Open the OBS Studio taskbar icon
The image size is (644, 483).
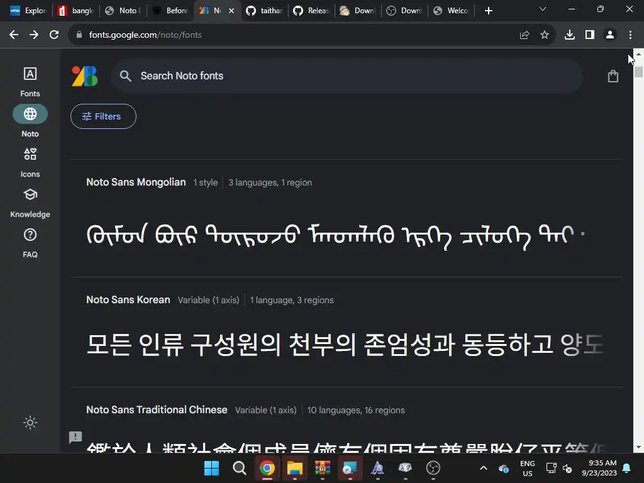pos(433,468)
